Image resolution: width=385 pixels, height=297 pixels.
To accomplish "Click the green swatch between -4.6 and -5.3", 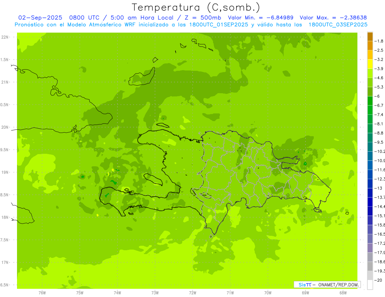I will click(370, 82).
